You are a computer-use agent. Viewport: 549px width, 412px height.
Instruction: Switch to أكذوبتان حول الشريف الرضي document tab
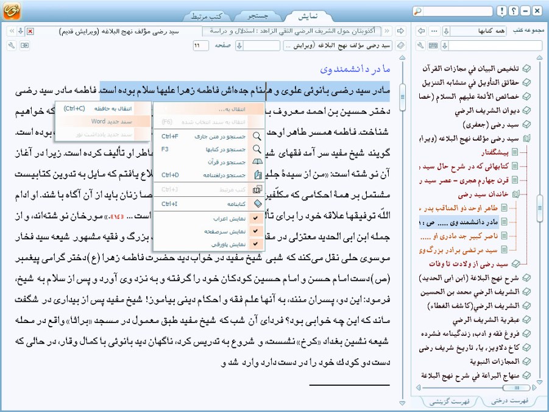click(x=292, y=31)
